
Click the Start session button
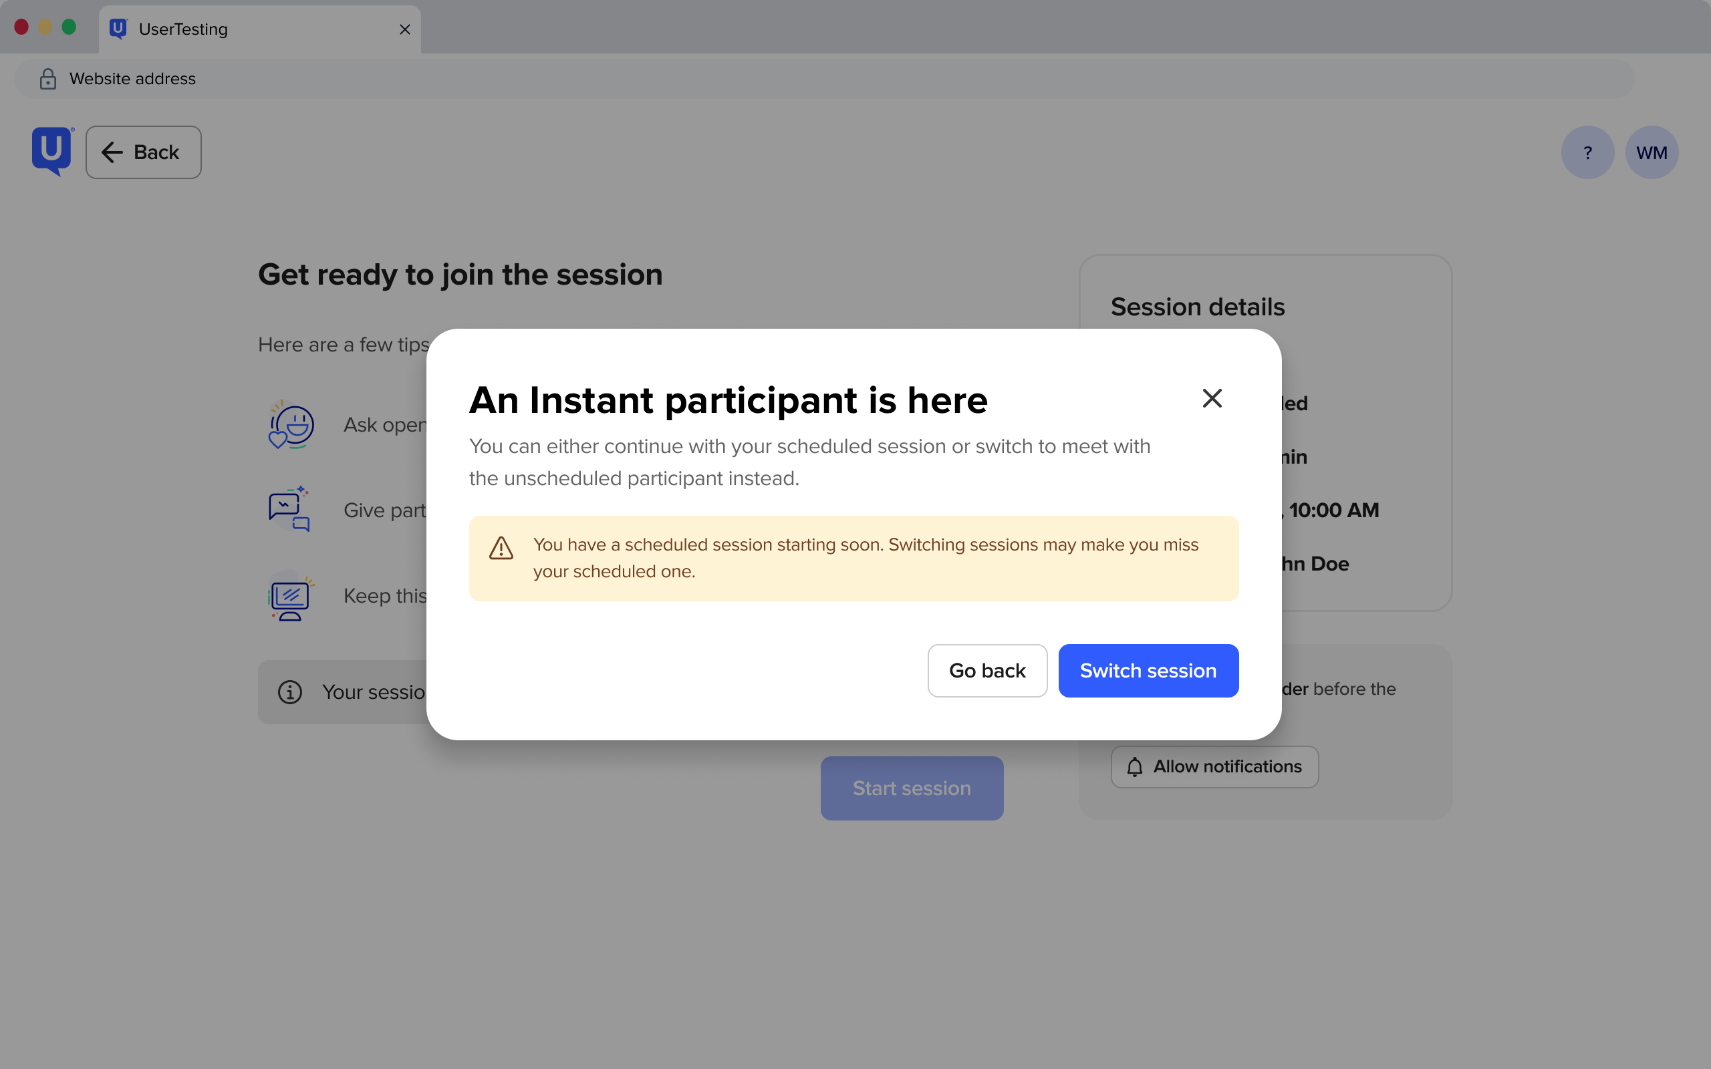pos(912,788)
